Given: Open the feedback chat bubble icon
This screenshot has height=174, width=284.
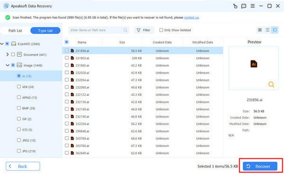Looking at the screenshot, I should 244,6.
